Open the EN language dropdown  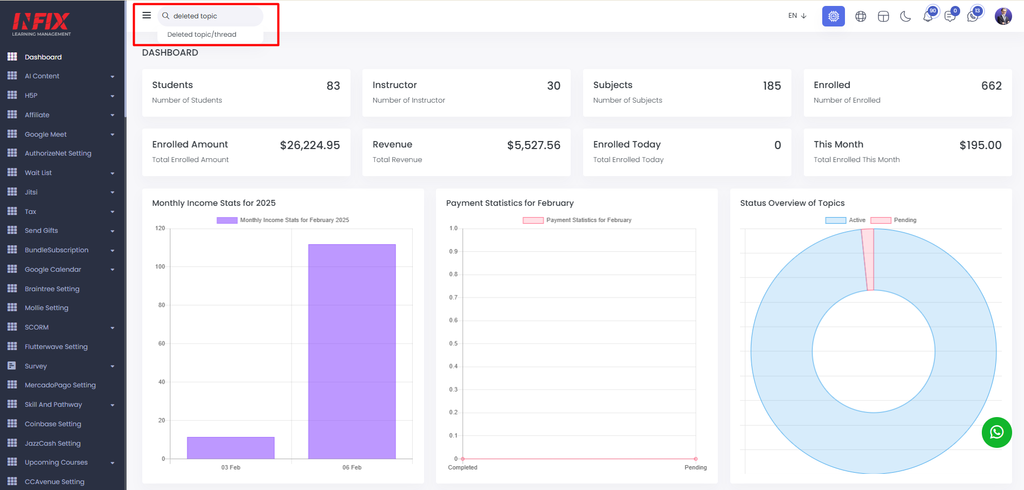[x=797, y=16]
